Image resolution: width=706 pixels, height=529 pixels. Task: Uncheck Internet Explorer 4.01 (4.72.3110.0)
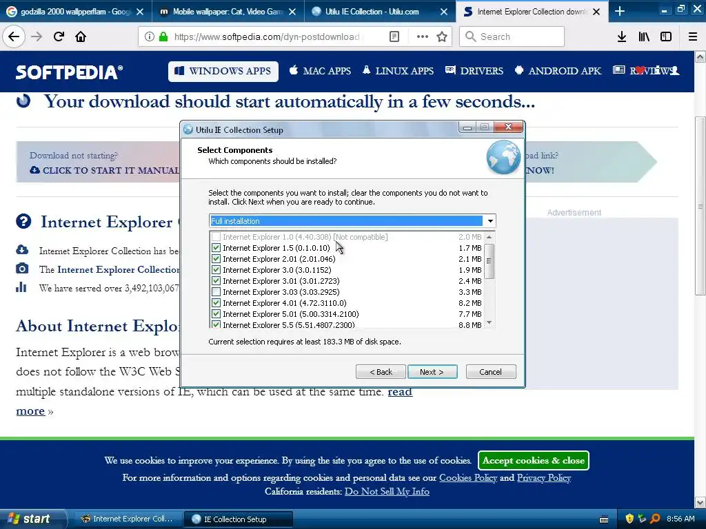[216, 303]
